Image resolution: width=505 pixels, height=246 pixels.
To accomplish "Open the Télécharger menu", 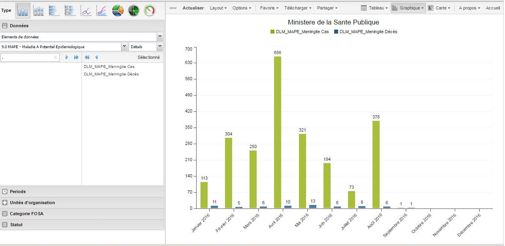I will click(x=297, y=8).
